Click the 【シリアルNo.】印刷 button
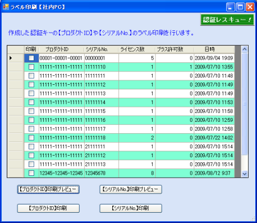 point(131,208)
